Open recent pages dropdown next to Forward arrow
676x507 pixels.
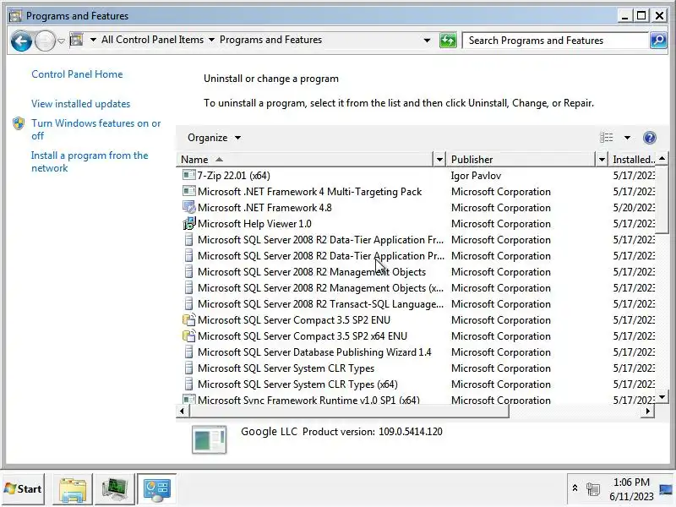(x=61, y=41)
